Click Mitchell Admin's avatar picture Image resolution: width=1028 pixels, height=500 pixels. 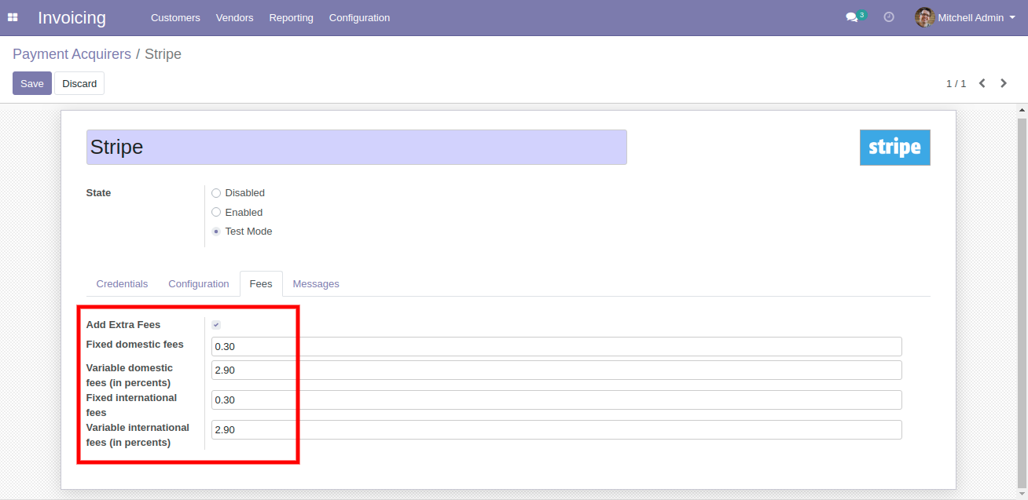coord(924,17)
